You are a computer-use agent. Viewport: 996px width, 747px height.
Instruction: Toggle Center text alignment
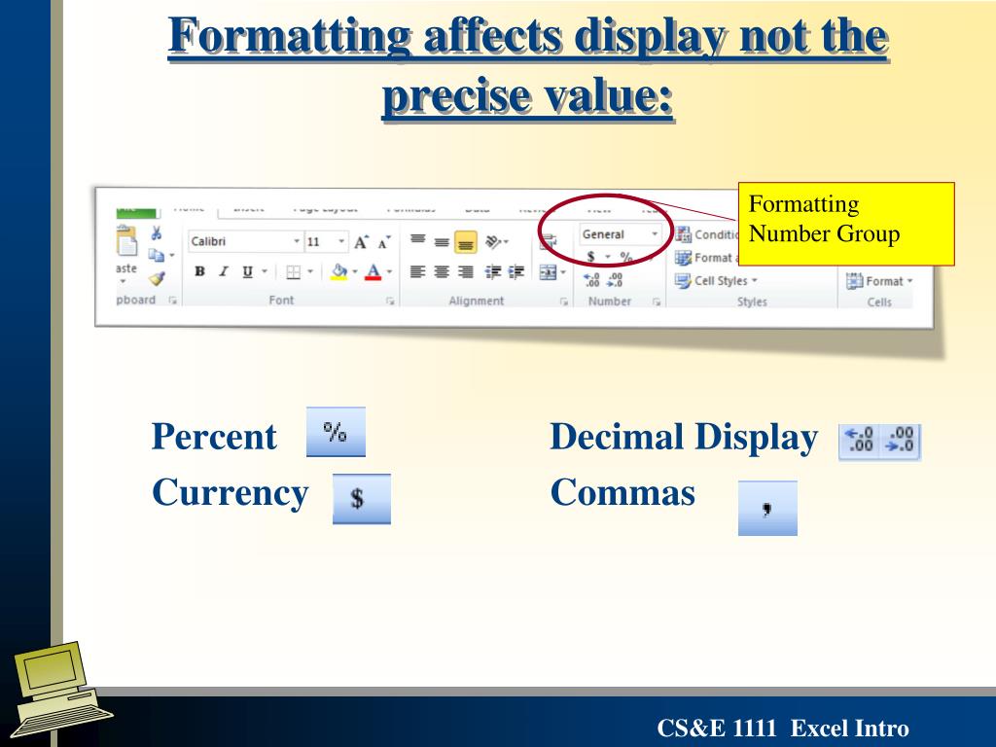click(x=442, y=272)
